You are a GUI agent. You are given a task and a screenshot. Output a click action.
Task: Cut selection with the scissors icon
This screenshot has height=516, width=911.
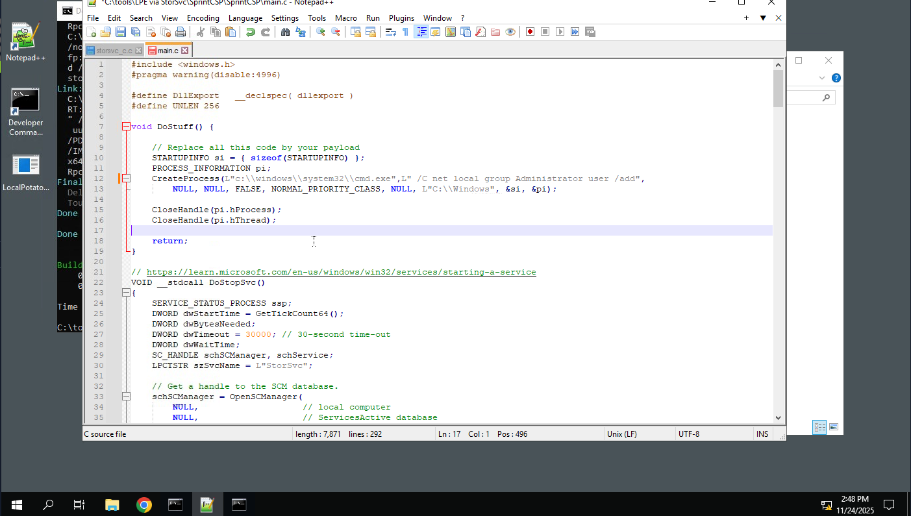pos(200,32)
